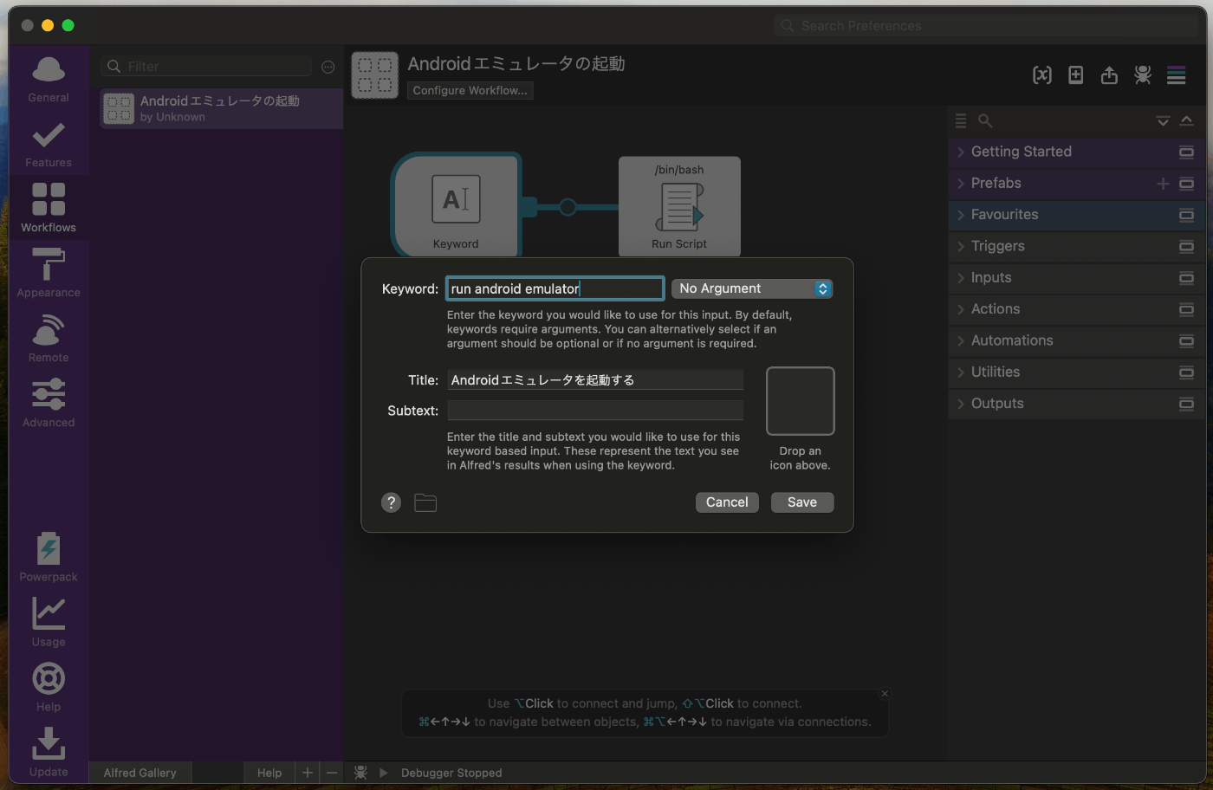The image size is (1213, 790).
Task: Open the Remote section
Action: [x=49, y=339]
